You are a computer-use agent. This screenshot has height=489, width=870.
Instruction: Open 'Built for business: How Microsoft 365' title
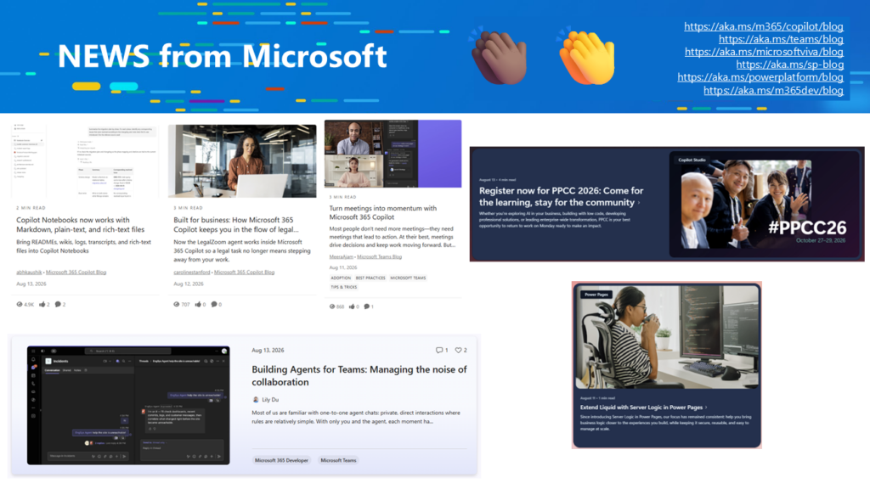tap(236, 224)
